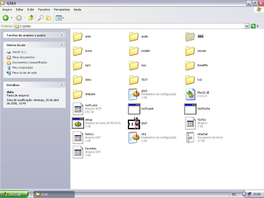This screenshot has width=264, height=198.
Task: Select the TEXT folder
Action: (134, 80)
